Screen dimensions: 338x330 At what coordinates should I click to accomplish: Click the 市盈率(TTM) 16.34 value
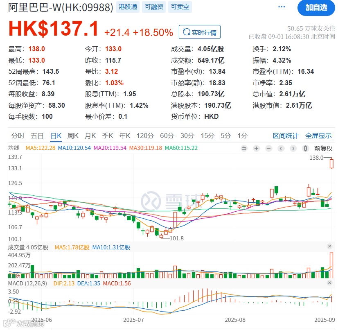[306, 71]
